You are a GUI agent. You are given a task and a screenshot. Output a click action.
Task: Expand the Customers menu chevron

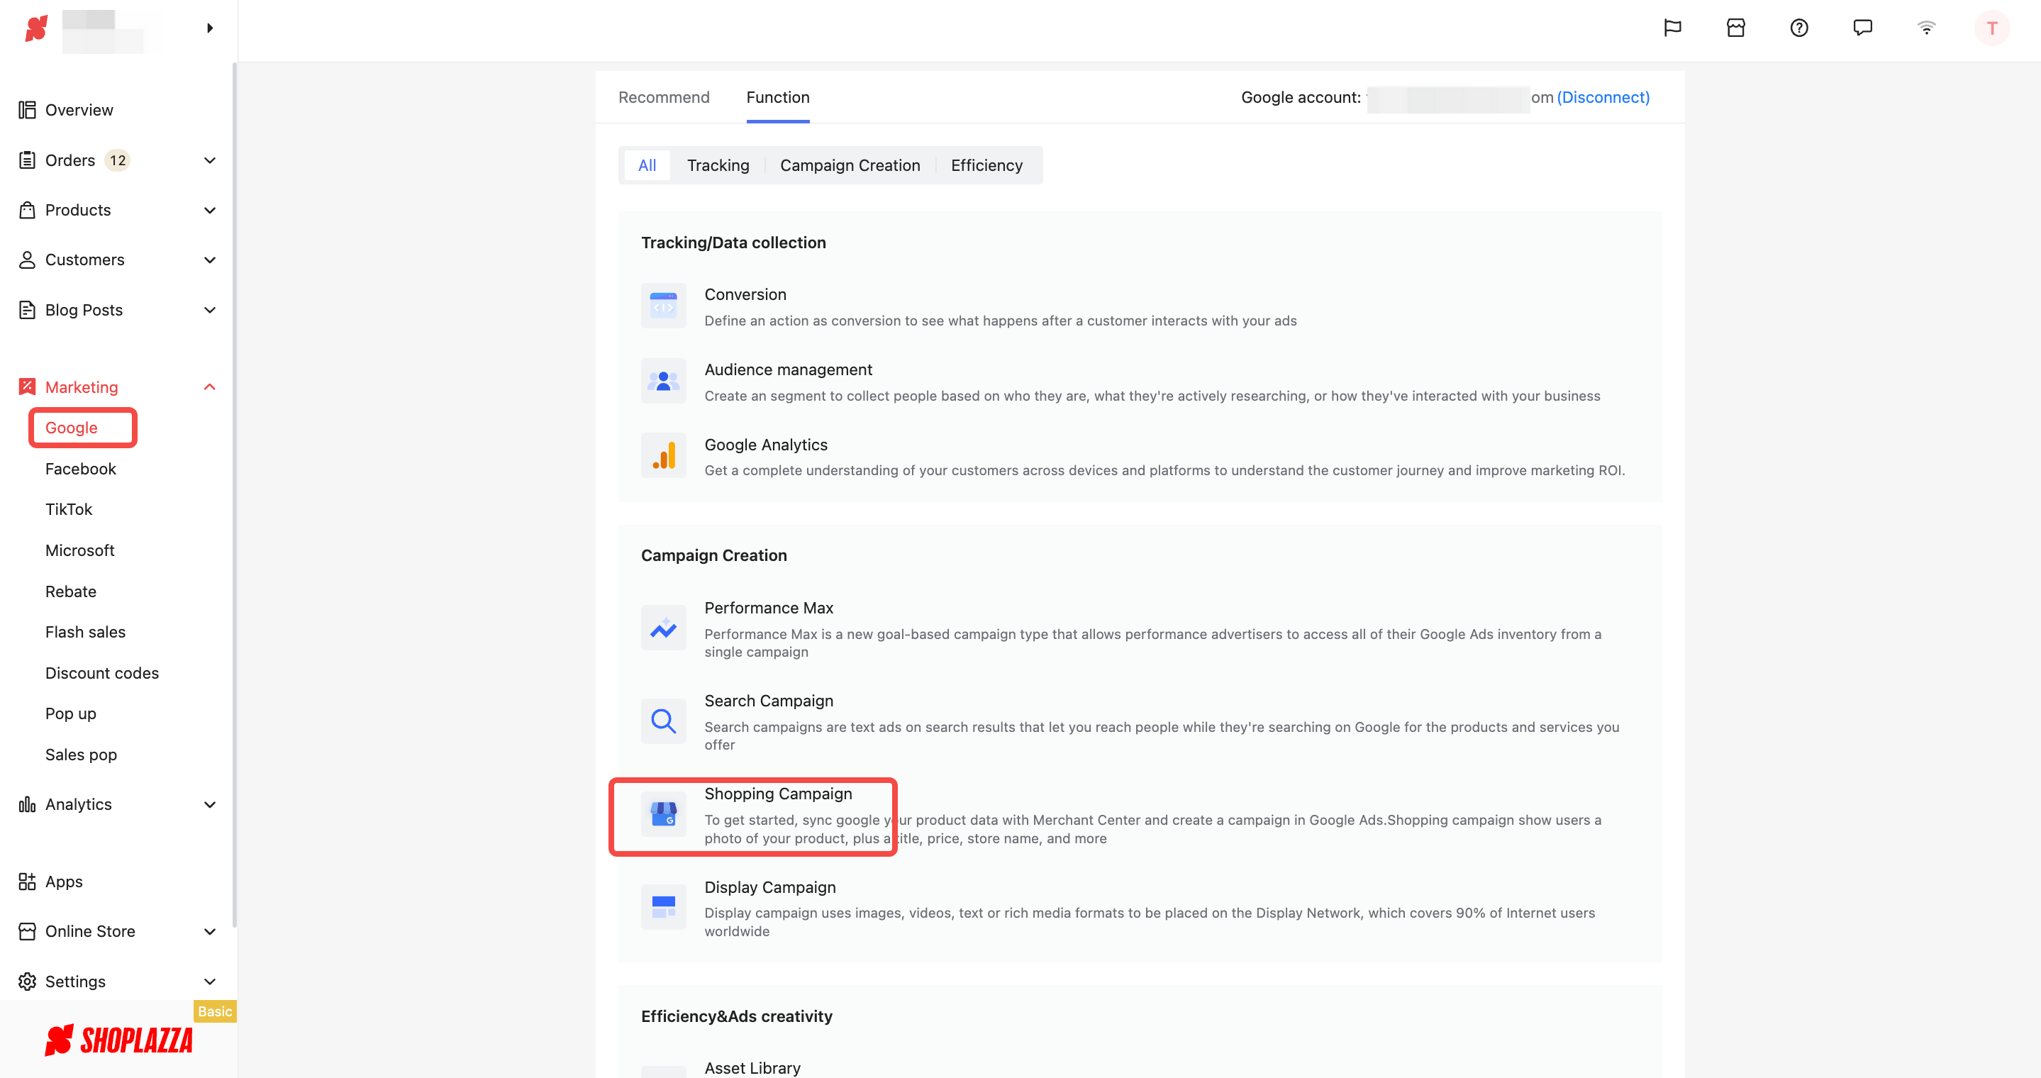tap(210, 260)
